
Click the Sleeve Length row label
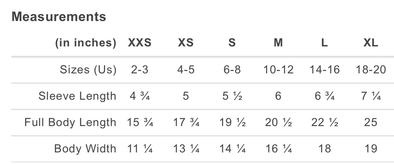point(77,96)
